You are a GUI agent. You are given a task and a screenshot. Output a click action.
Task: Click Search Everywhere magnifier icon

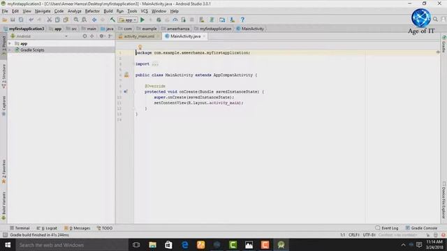point(435,19)
